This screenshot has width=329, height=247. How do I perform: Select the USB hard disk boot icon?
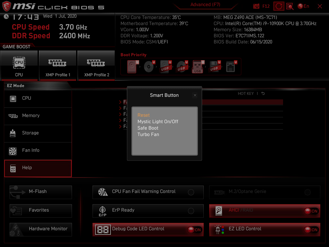tap(166, 67)
